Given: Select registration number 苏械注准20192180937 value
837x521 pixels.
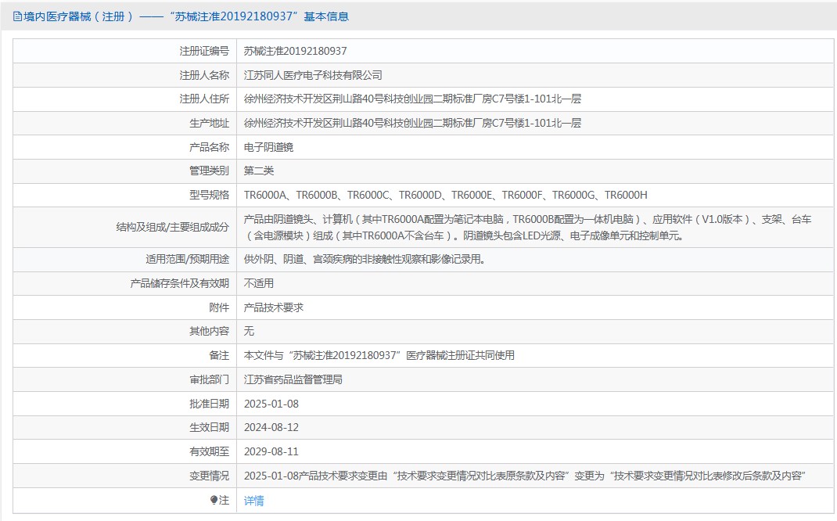Looking at the screenshot, I should click(x=295, y=52).
